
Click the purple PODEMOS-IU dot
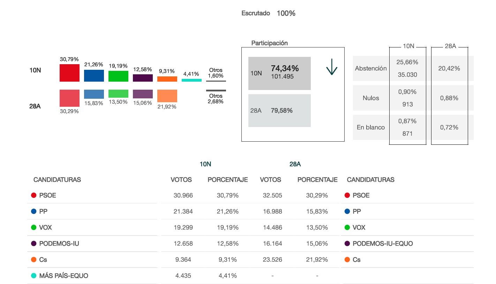(34, 244)
